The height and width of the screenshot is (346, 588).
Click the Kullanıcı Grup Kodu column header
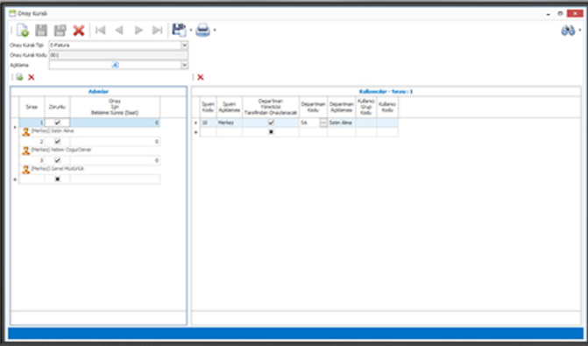366,107
